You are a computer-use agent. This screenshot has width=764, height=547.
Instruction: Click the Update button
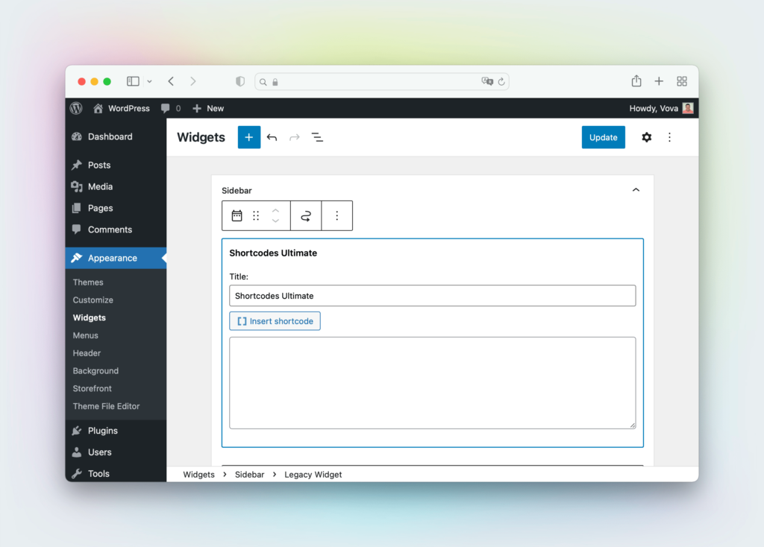(x=603, y=138)
